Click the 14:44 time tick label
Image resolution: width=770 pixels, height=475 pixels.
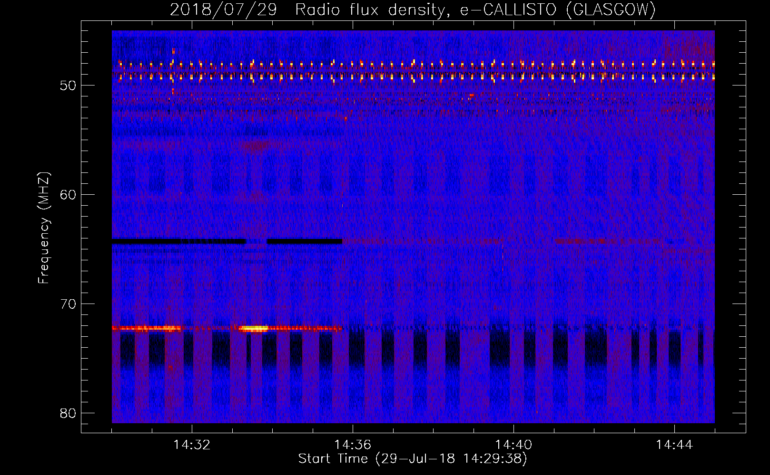[x=674, y=445]
